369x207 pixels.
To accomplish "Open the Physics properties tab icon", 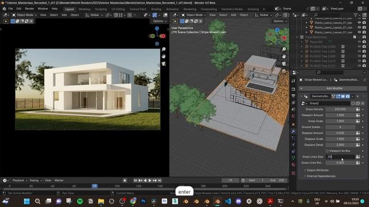I will tap(293, 144).
